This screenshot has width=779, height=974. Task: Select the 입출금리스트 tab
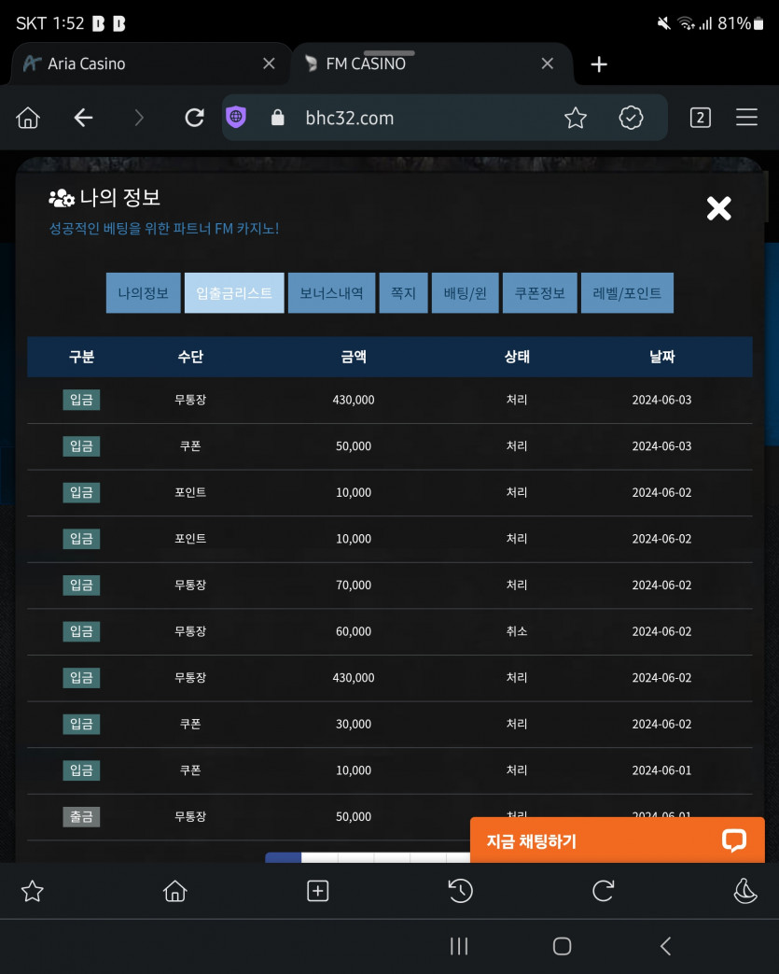click(x=234, y=292)
